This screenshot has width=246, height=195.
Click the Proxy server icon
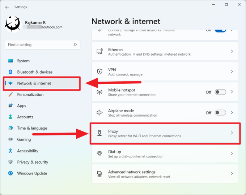pyautogui.click(x=99, y=133)
